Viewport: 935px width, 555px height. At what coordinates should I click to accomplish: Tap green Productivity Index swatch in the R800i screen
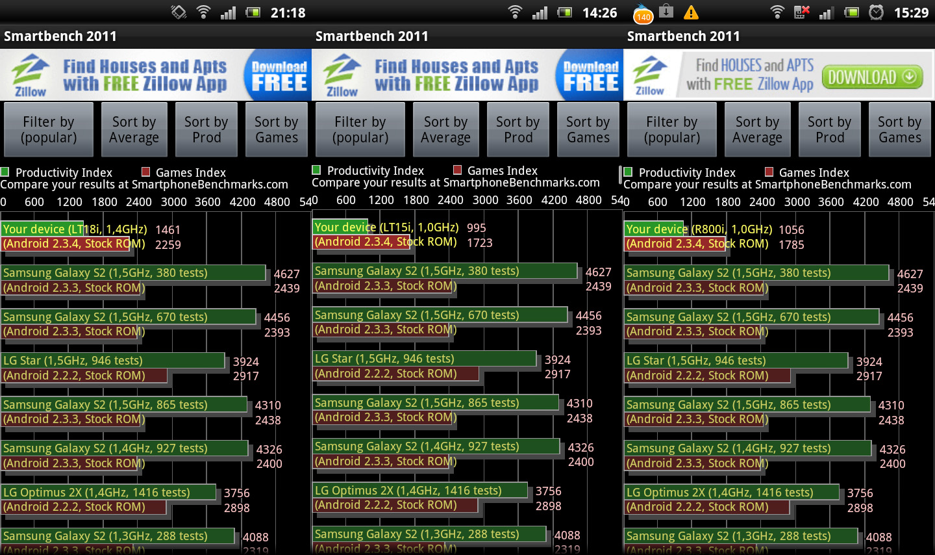(x=628, y=172)
